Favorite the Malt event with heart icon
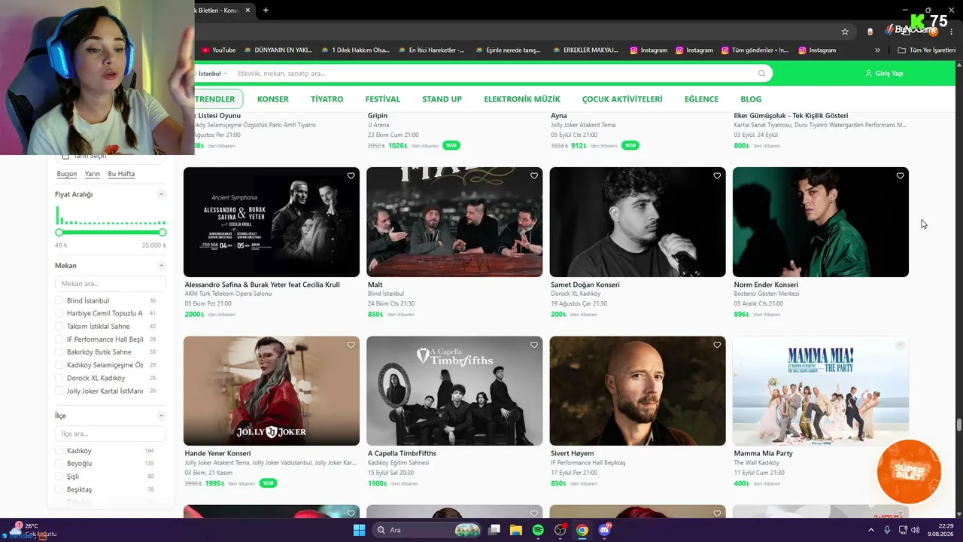This screenshot has width=963, height=542. click(x=534, y=176)
